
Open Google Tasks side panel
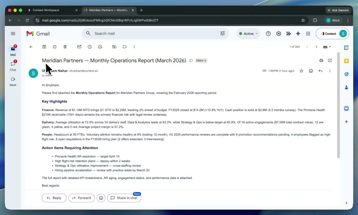pyautogui.click(x=346, y=74)
